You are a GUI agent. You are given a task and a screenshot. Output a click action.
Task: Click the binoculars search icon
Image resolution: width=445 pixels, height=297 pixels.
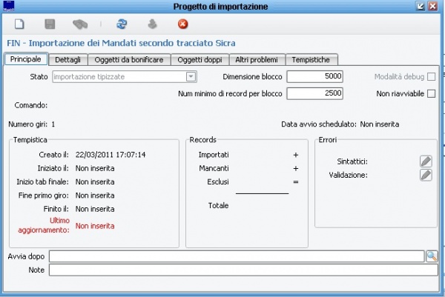[80, 24]
